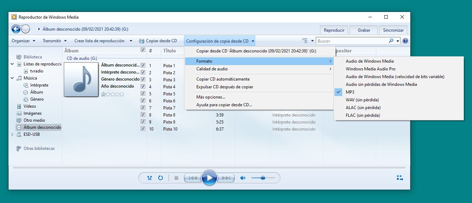
Task: Switch to Now Playing view
Action: click(x=400, y=178)
